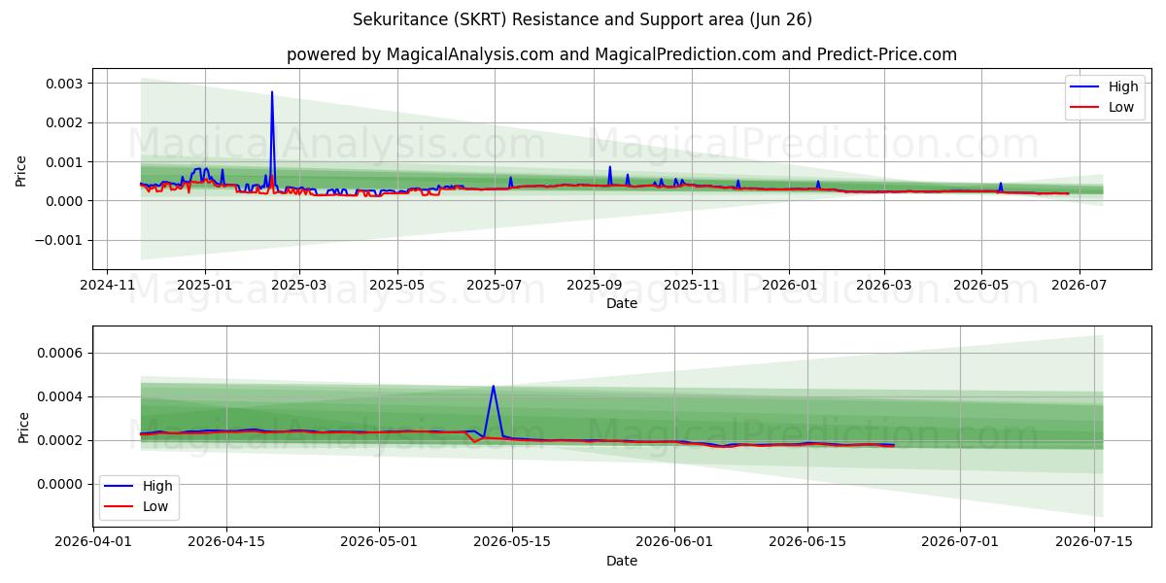Click the blue spike peak in bottom chart

[494, 387]
